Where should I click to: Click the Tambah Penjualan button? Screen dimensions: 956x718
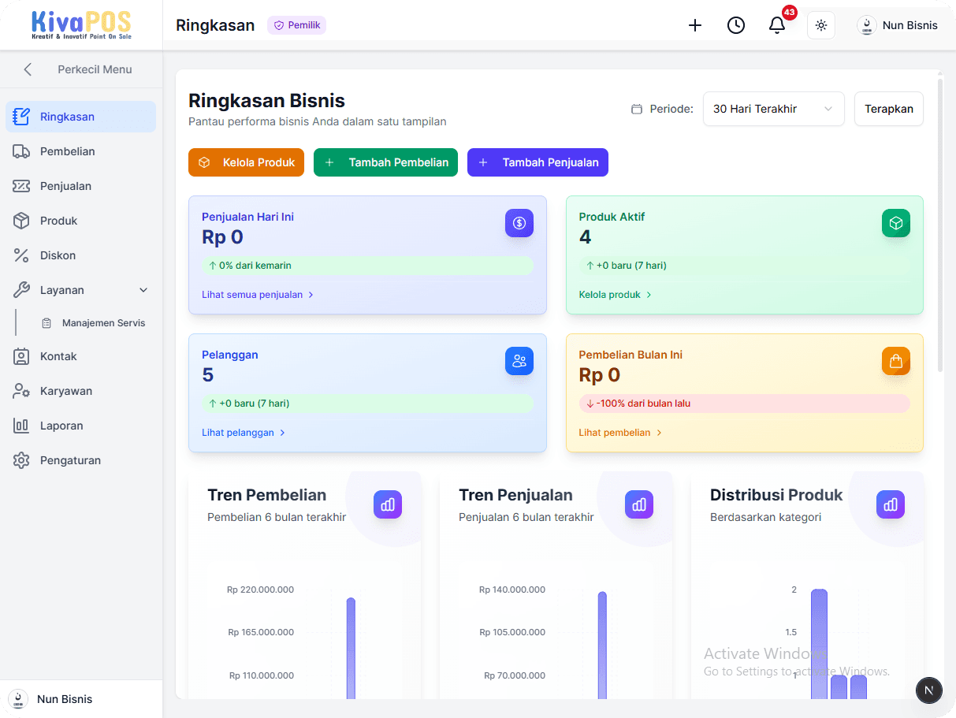click(x=538, y=162)
